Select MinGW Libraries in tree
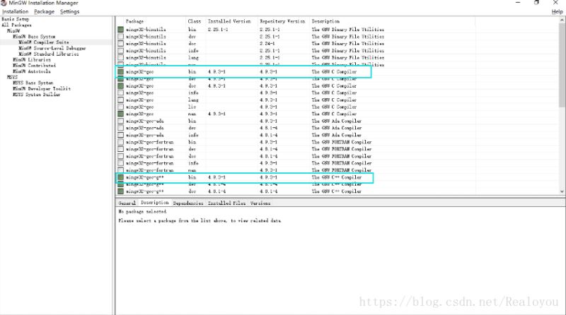Image resolution: width=566 pixels, height=315 pixels. point(32,59)
